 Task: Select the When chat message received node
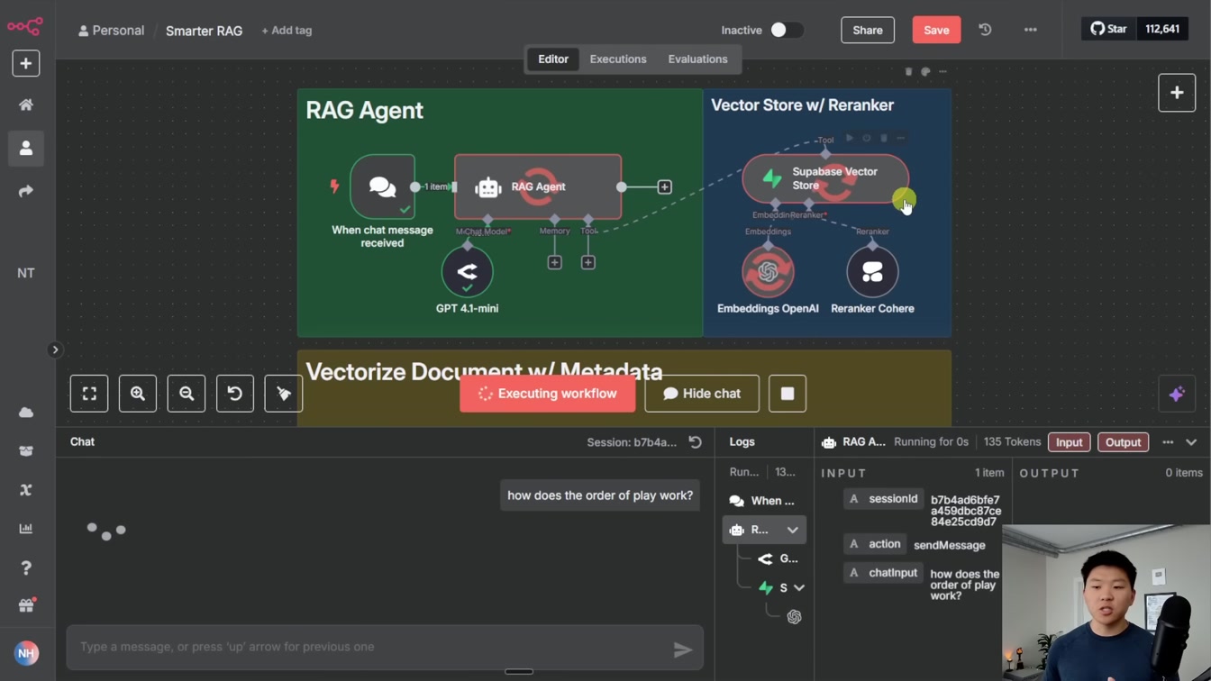click(x=382, y=186)
